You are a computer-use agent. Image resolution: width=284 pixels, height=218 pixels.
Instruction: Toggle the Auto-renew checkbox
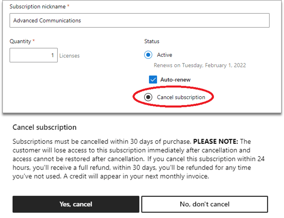tap(153, 80)
